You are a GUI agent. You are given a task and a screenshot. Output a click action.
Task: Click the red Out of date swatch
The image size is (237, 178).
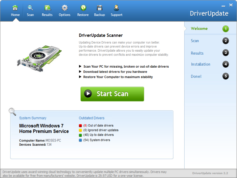[x=80, y=125]
